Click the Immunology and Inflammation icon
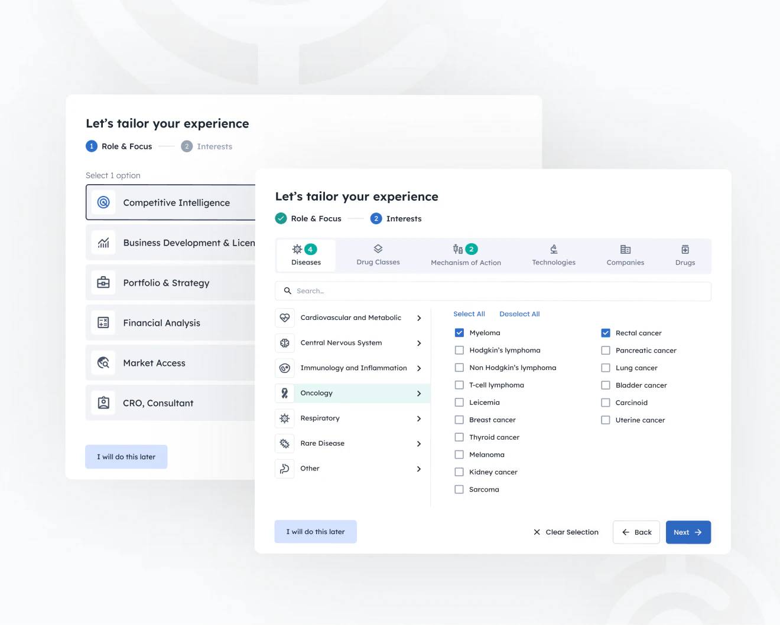Screen dimensions: 780x625 pyautogui.click(x=285, y=368)
